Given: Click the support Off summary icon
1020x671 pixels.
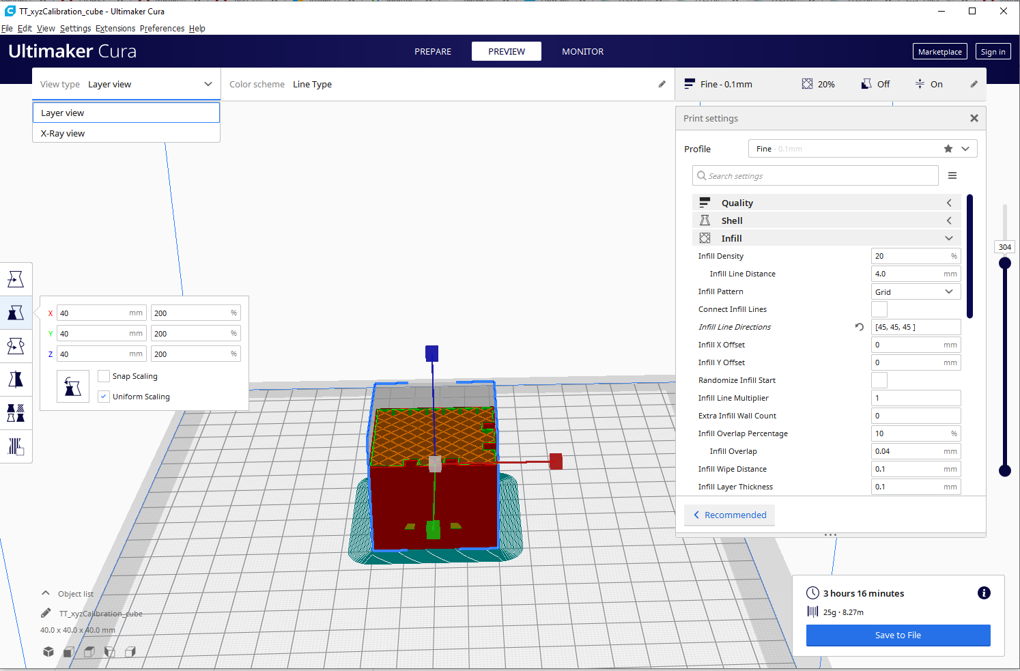Looking at the screenshot, I should 866,84.
